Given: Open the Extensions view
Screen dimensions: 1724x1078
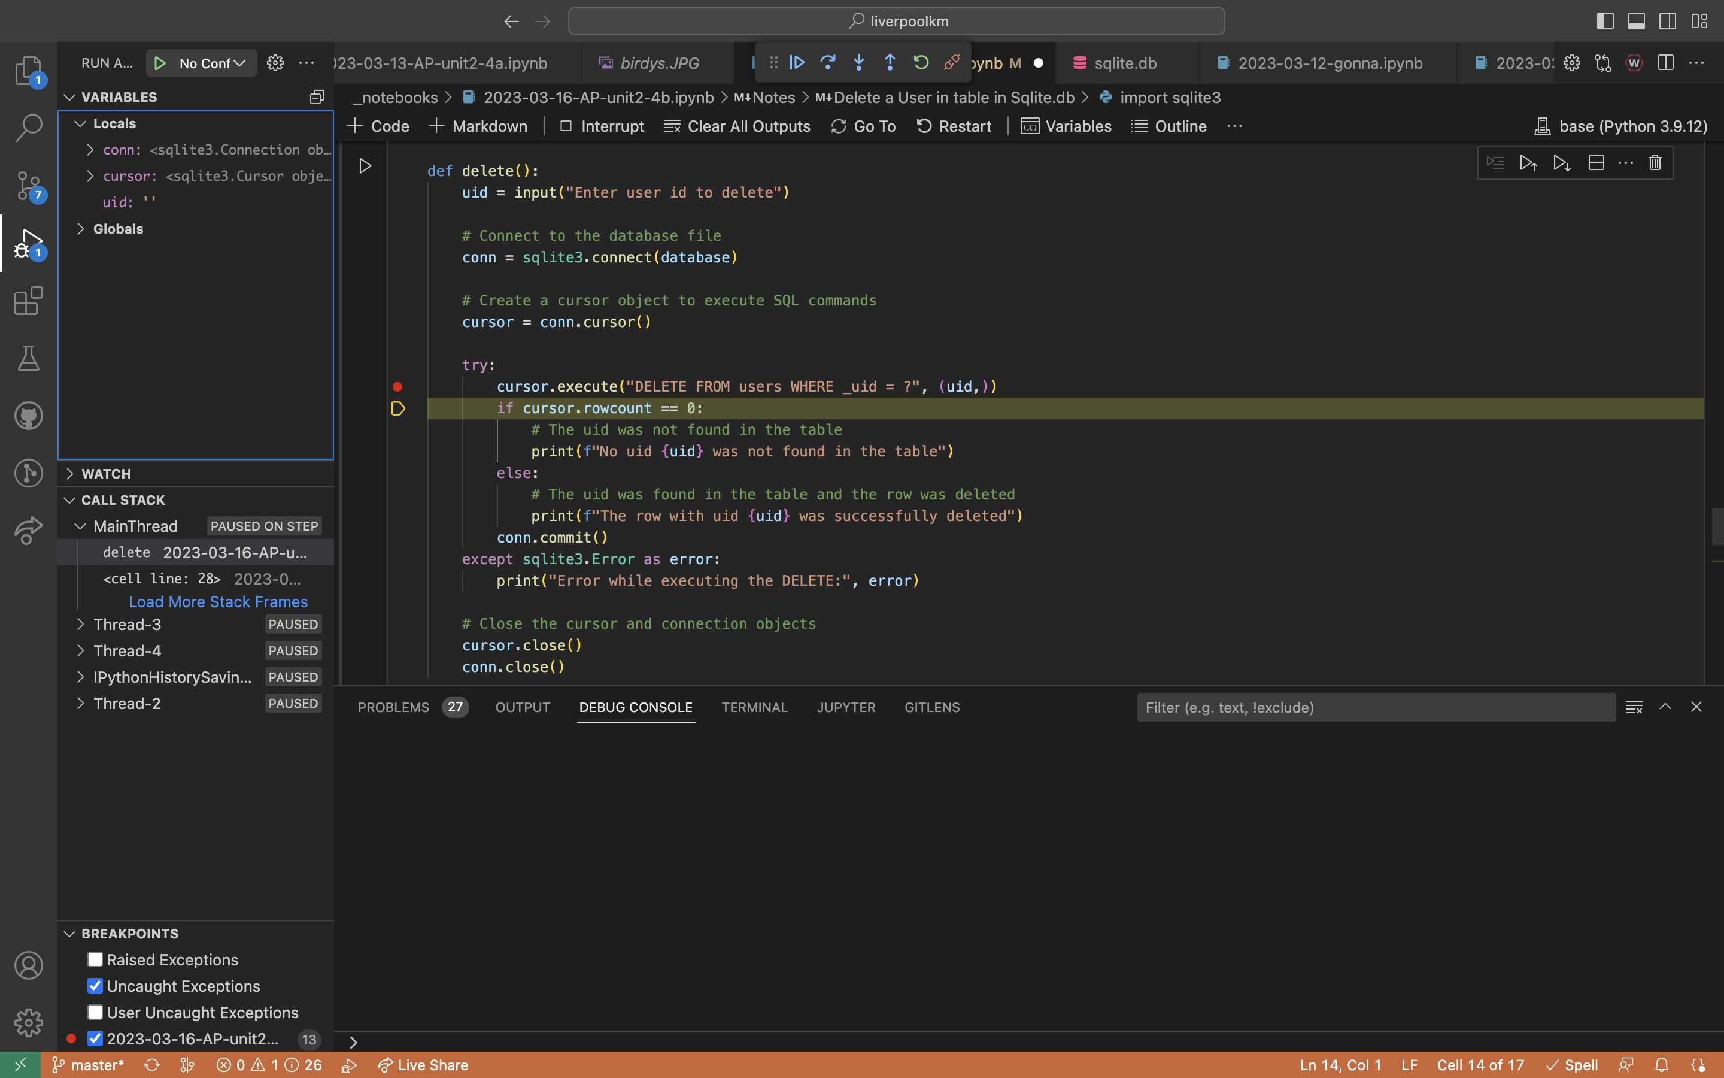Looking at the screenshot, I should click(x=29, y=302).
